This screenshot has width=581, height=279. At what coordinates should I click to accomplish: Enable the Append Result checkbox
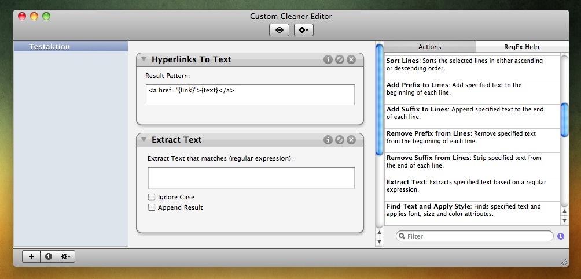coord(152,207)
